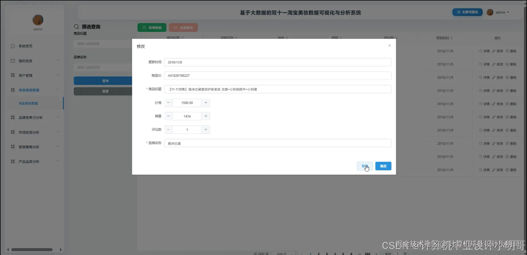Go to the next page arrow
Viewport: 527px width, 255px height.
[x=376, y=254]
